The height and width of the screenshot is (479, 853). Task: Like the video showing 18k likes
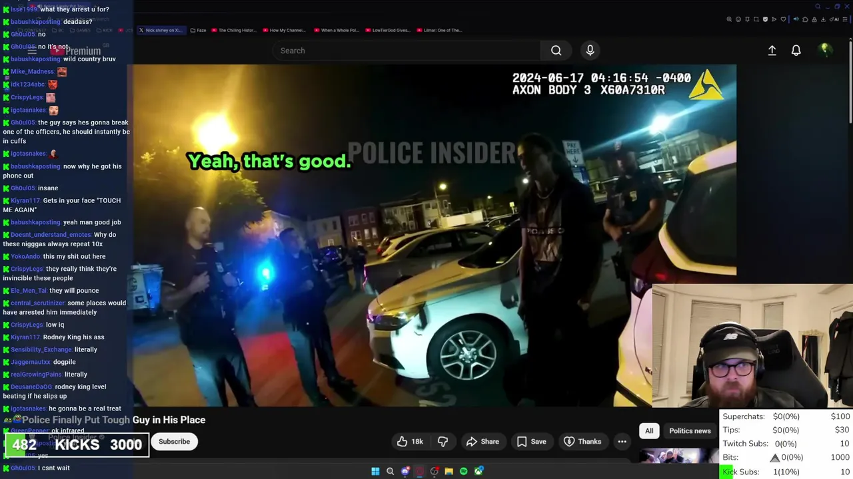tap(410, 442)
